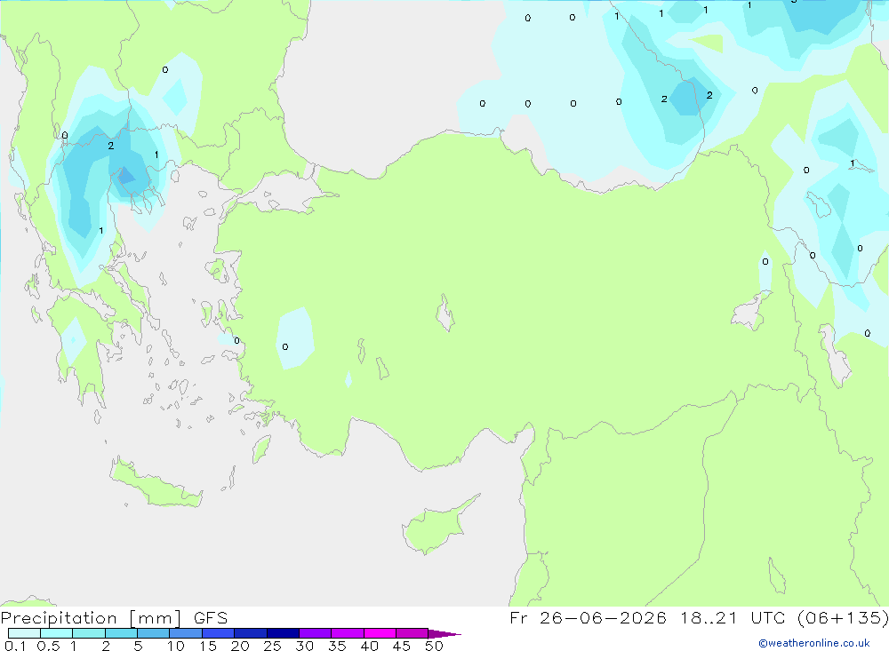Viewport: 889px width, 651px height.
Task: Click the 45–50 mm legend color swatch
Action: tap(412, 633)
